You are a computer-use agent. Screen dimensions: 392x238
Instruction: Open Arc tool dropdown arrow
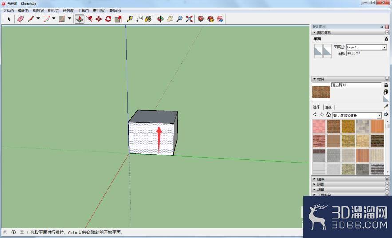click(x=54, y=18)
